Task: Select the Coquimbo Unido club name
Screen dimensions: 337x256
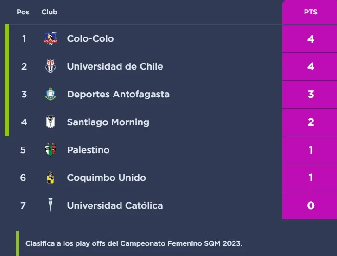Action: coord(106,178)
